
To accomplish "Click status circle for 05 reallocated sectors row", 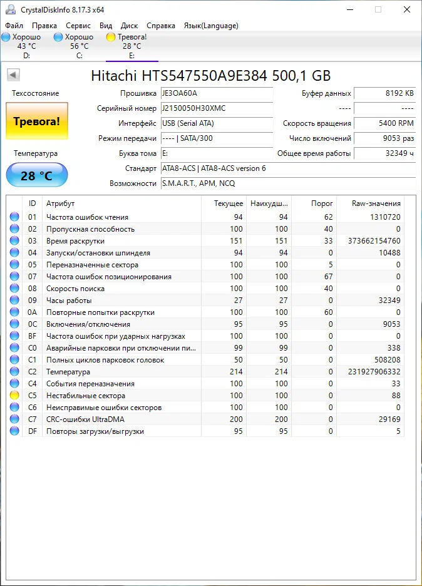I will [x=14, y=265].
